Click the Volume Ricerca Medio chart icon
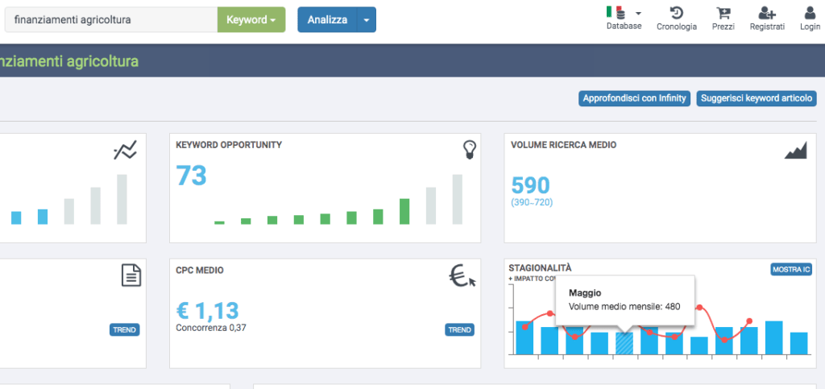Viewport: 825px width, 389px height. 795,150
